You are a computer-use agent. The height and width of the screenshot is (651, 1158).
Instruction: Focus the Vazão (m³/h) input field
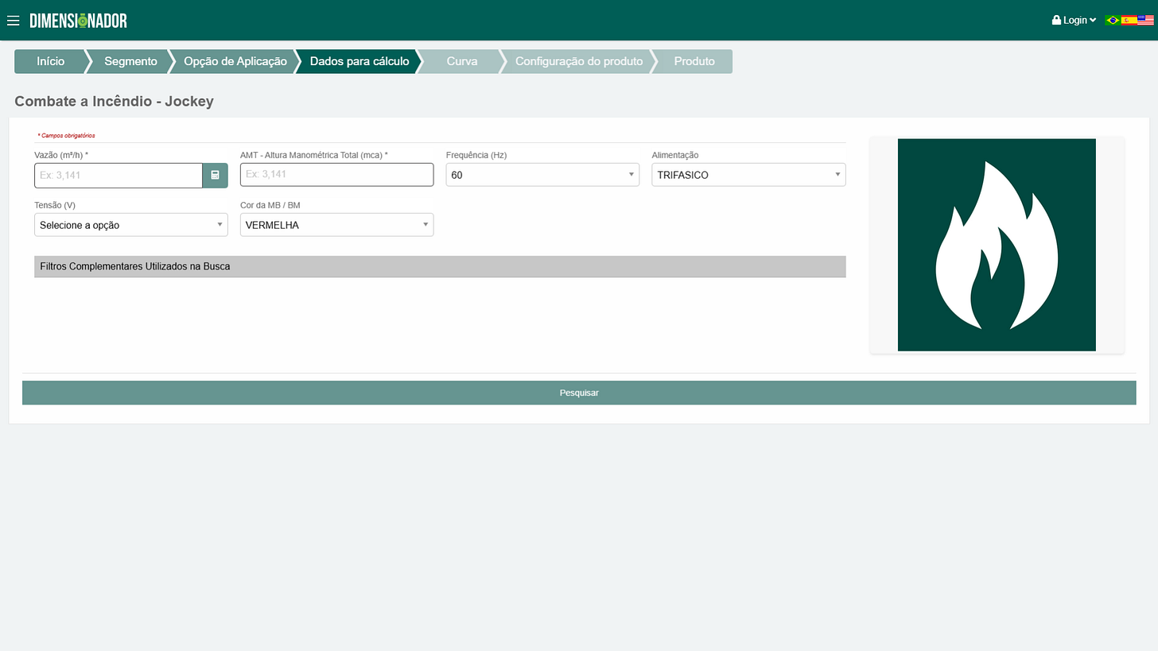point(119,175)
